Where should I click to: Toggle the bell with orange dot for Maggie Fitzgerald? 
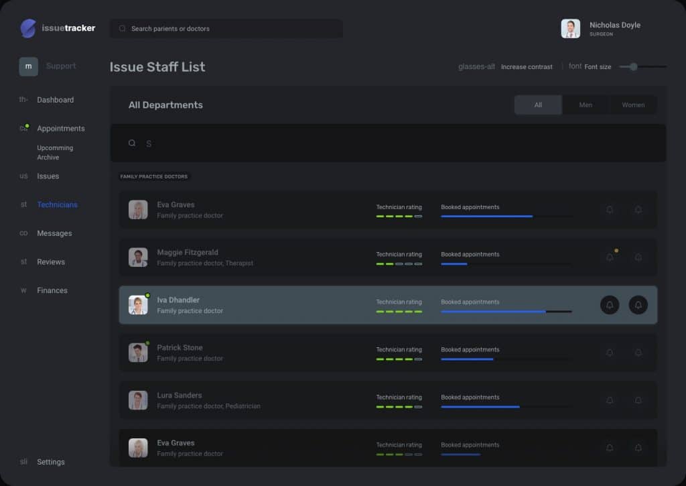(x=610, y=257)
